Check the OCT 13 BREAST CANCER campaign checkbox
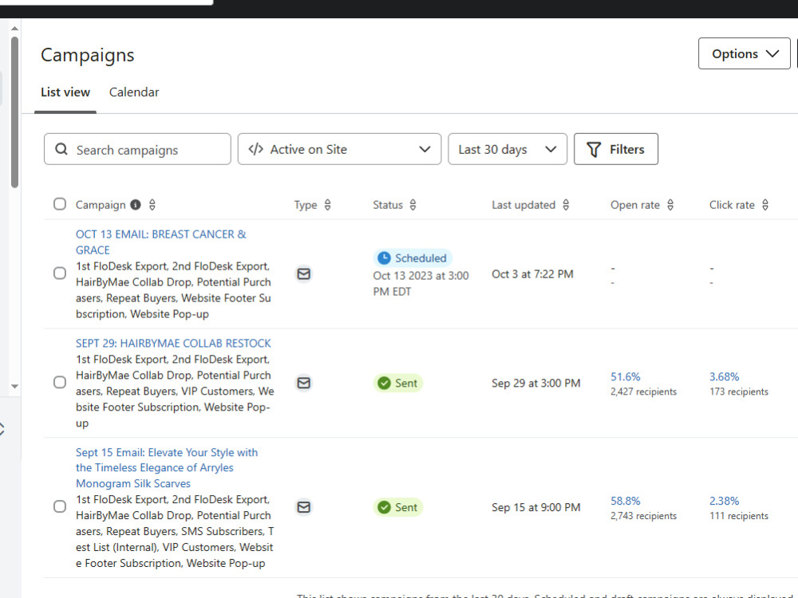The image size is (798, 598). (x=59, y=273)
